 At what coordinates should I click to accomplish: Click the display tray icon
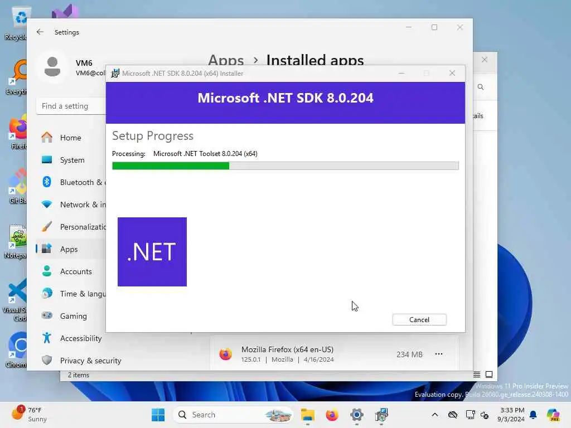coord(470,415)
